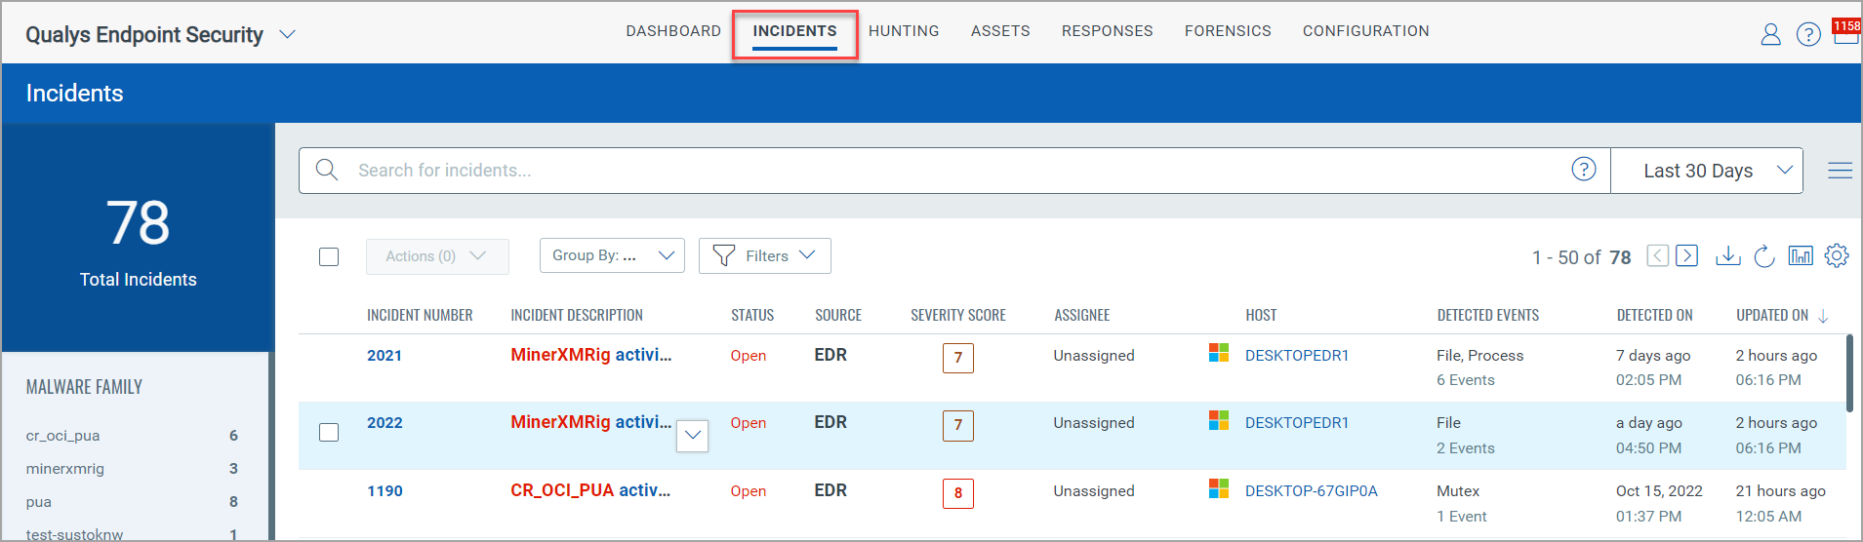The height and width of the screenshot is (542, 1863).
Task: Open the Group By dropdown
Action: click(x=612, y=255)
